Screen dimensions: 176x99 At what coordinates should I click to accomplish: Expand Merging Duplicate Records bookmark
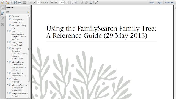8,93
